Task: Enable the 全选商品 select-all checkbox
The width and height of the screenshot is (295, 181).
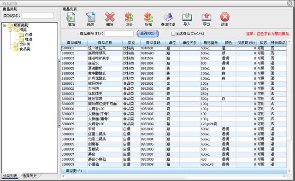Action: click(173, 34)
